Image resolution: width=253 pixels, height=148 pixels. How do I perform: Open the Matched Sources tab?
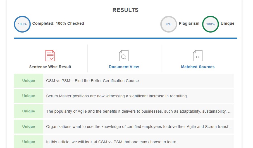tap(198, 67)
